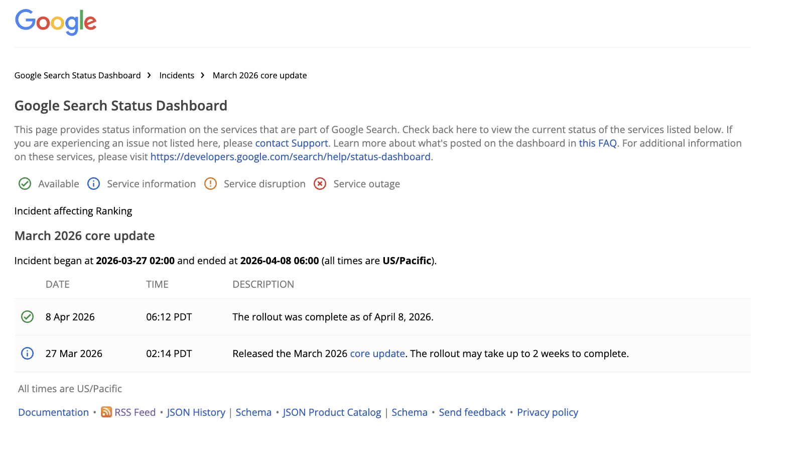Click the Google logo
807x455 pixels.
[55, 22]
